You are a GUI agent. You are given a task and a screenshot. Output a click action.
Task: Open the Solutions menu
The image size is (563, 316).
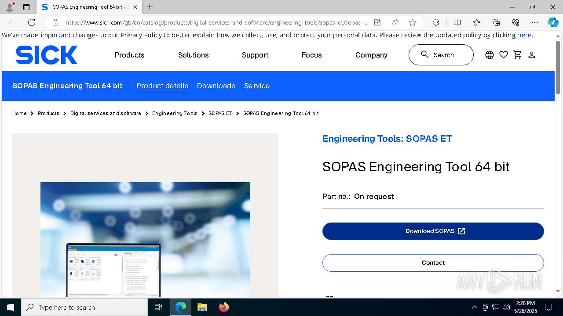point(194,55)
